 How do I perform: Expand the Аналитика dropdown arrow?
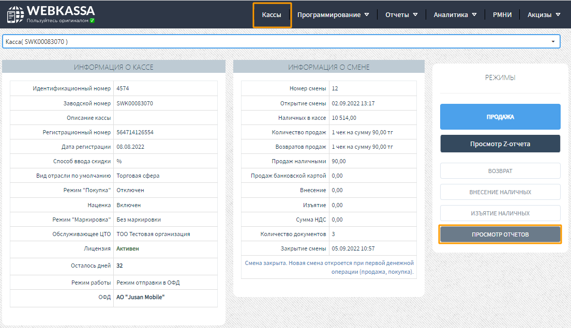pyautogui.click(x=474, y=15)
